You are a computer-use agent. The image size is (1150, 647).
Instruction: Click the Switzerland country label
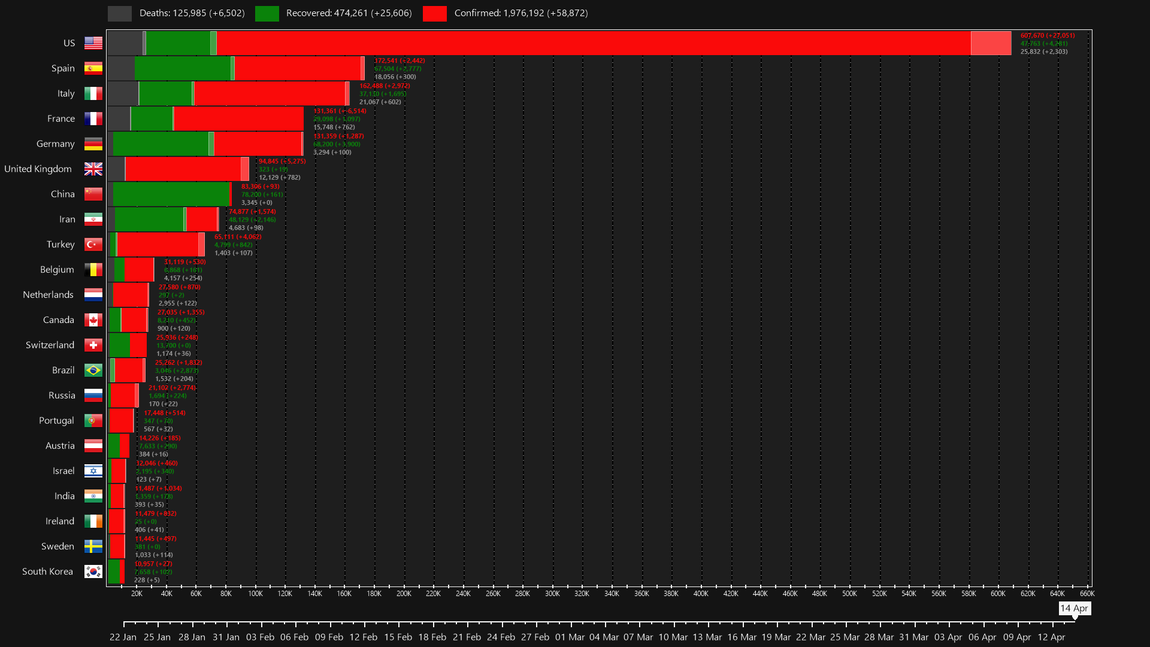coord(50,345)
